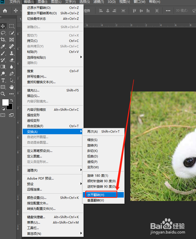This screenshot has height=239, width=196.
Task: Expand the 预设 submenu
Action: click(52, 184)
